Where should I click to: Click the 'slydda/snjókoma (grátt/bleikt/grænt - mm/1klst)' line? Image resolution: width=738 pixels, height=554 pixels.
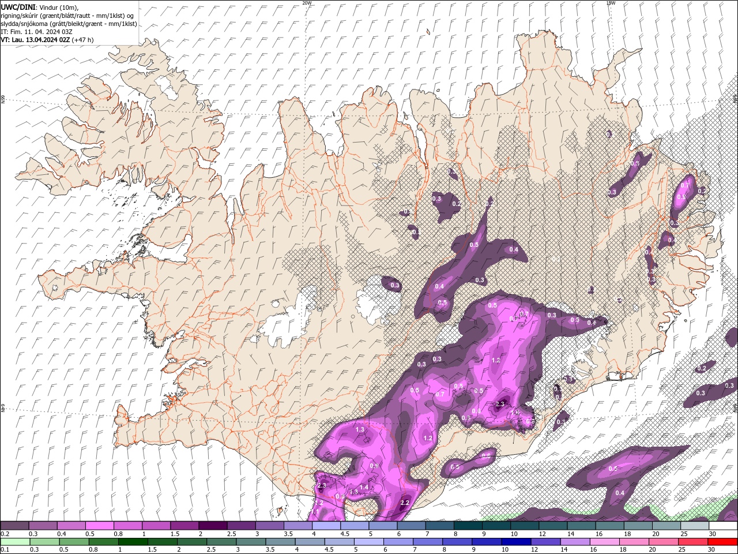coord(69,24)
